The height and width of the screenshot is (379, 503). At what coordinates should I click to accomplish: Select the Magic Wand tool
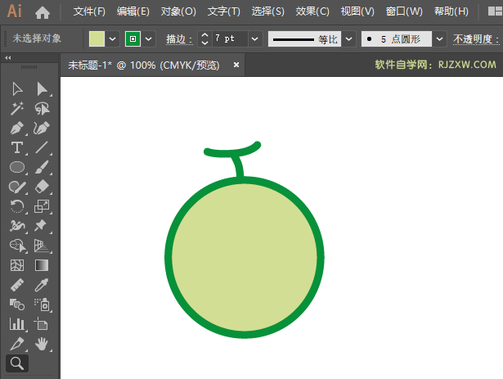(17, 109)
